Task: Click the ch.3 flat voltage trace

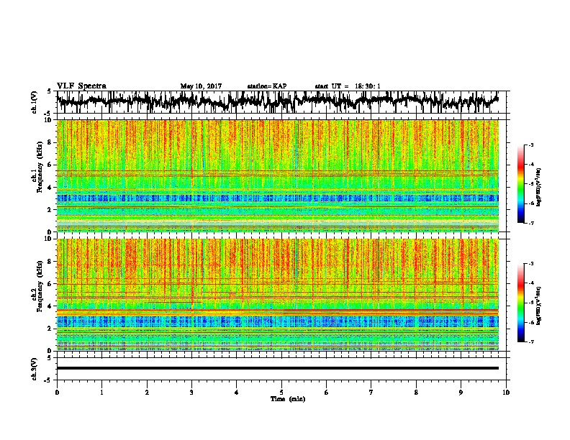Action: [x=277, y=368]
